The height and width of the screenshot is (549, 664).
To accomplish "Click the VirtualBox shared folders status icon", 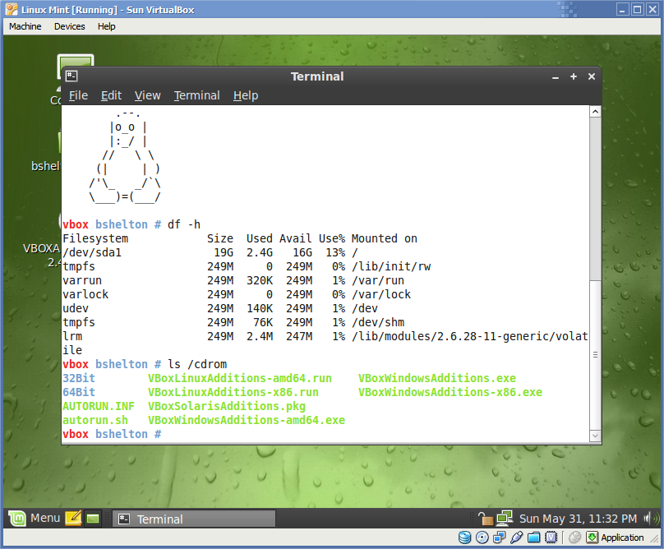I will [533, 537].
